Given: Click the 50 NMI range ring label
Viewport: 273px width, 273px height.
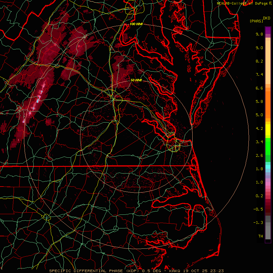Looking at the screenshot, I should tap(136, 80).
